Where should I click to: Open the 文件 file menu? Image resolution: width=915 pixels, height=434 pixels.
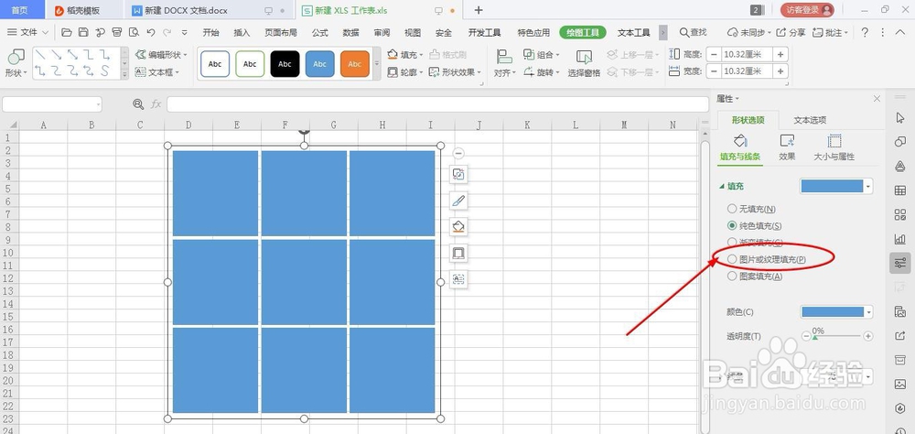pyautogui.click(x=28, y=33)
